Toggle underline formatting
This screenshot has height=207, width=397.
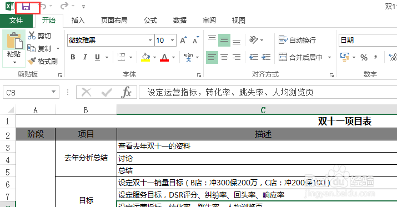(98, 57)
